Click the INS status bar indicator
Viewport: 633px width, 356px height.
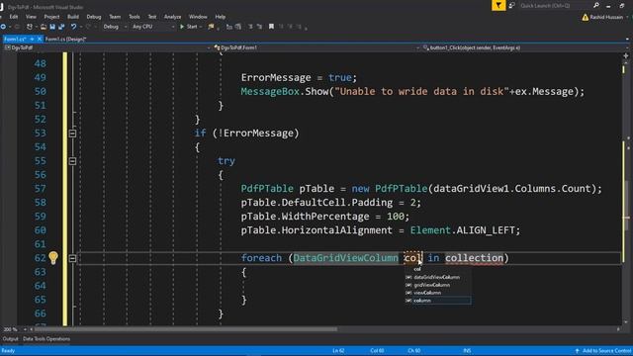(467, 351)
